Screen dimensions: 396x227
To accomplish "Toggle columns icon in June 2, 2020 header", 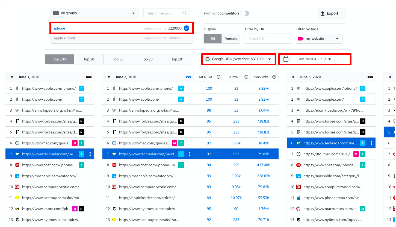I will pos(188,77).
